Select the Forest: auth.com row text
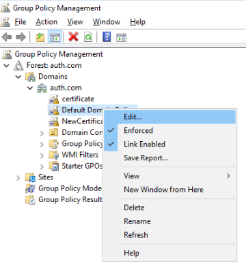The height and width of the screenshot is (272, 246). 54,65
